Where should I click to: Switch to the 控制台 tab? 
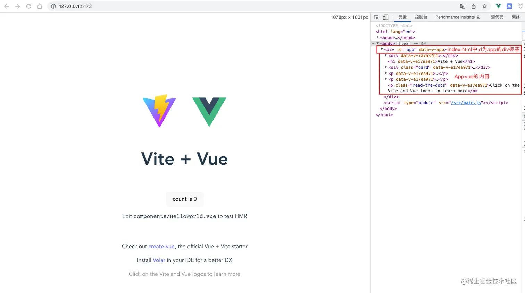coord(421,17)
